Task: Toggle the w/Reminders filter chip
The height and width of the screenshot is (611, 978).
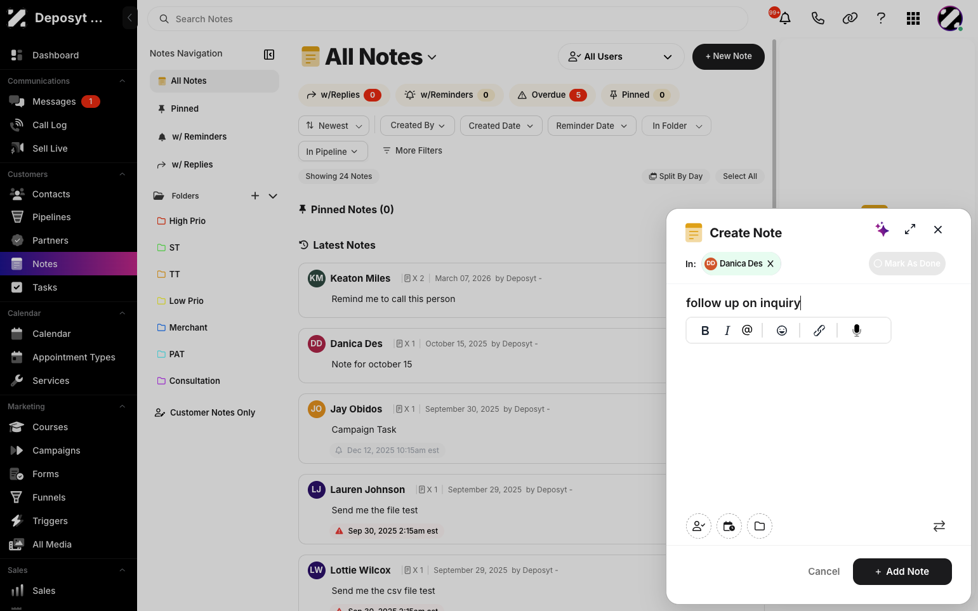Action: point(449,95)
